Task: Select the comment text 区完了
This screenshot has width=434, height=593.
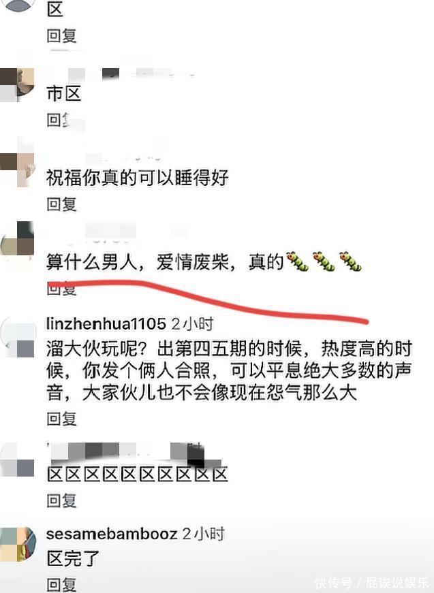Action: (73, 558)
